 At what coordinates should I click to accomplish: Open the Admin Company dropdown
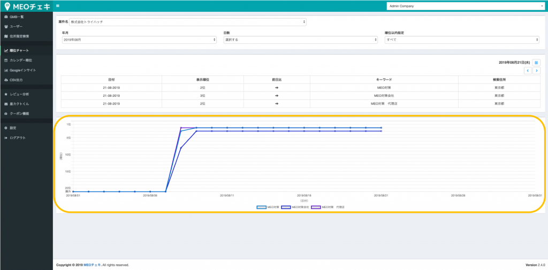click(466, 6)
